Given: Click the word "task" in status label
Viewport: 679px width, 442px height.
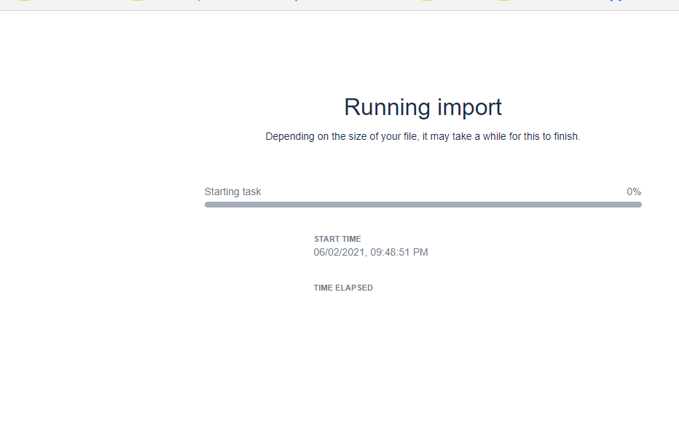Looking at the screenshot, I should [x=251, y=192].
